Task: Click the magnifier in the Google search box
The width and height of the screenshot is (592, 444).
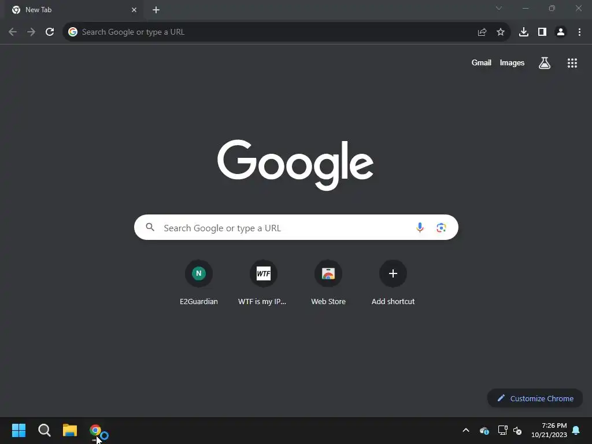Action: coord(150,227)
